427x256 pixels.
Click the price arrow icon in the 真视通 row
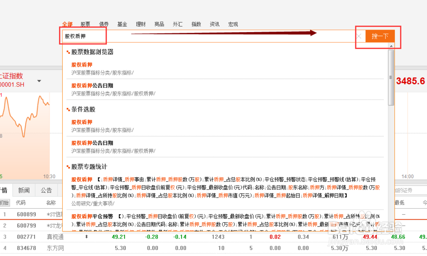87,236
